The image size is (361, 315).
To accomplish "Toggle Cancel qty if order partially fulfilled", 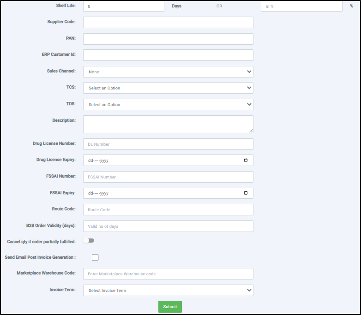I will [89, 241].
